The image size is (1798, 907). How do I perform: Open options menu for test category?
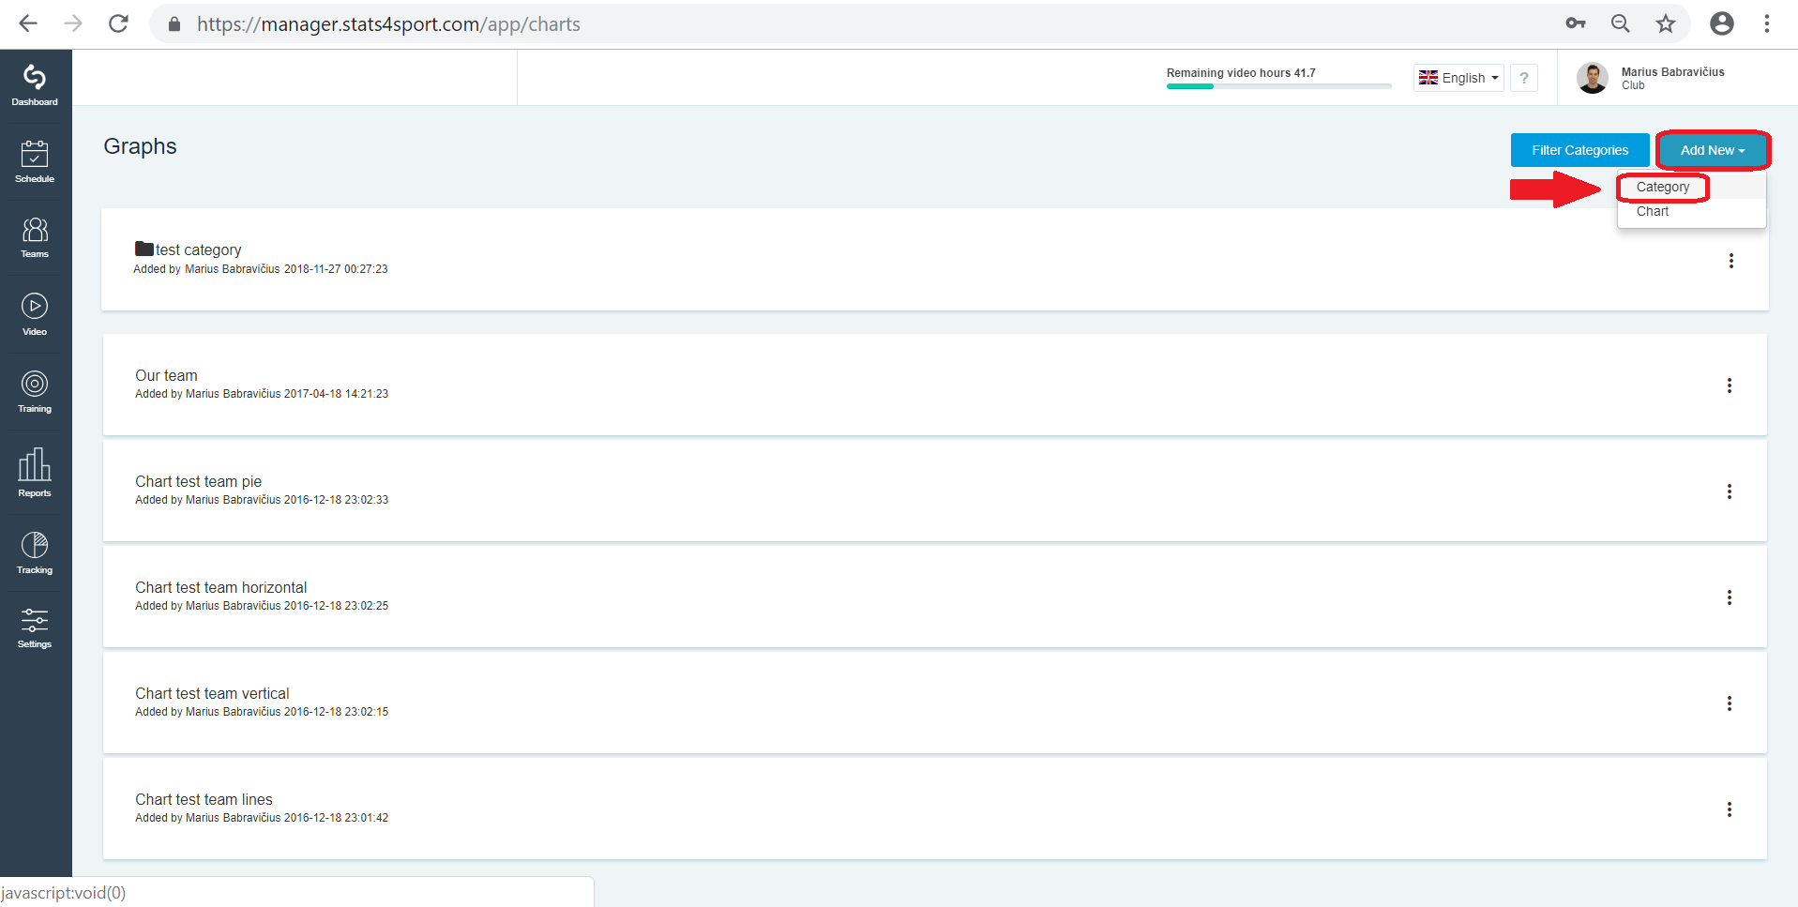pyautogui.click(x=1730, y=261)
